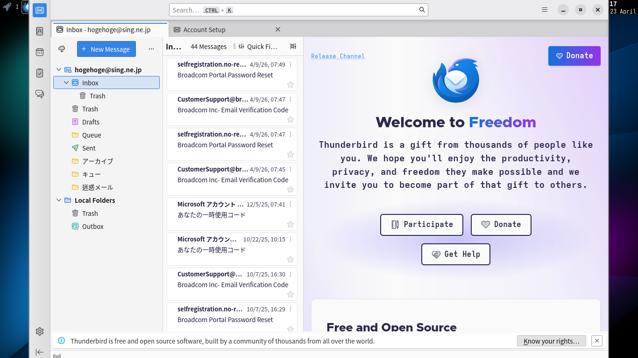Open more menu for CustomerSupport 4/9/26, 07:47 message

click(x=291, y=99)
